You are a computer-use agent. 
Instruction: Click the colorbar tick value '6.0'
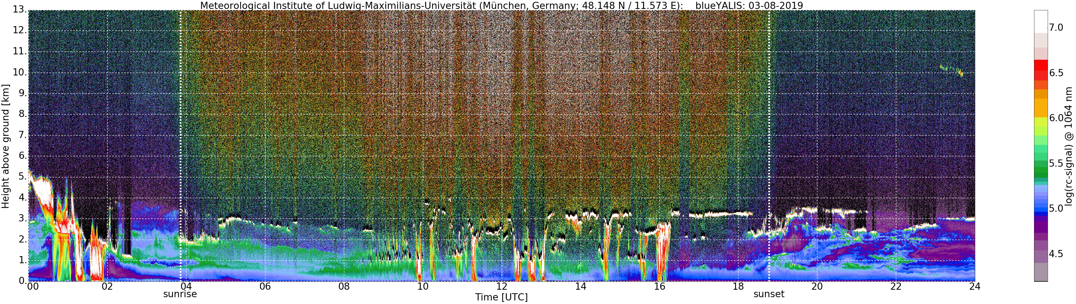point(1056,118)
